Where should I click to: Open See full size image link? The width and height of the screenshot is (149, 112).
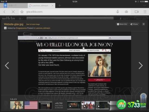click(x=33, y=24)
